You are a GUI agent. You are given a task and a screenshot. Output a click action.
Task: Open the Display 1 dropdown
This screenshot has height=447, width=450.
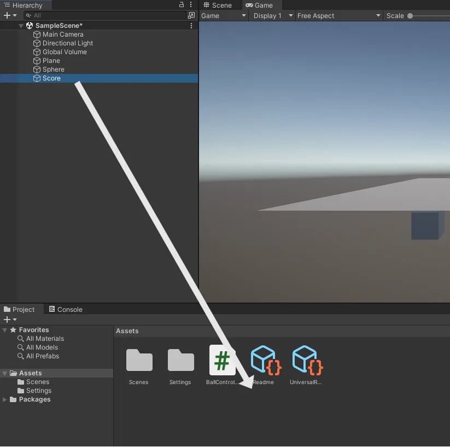273,16
